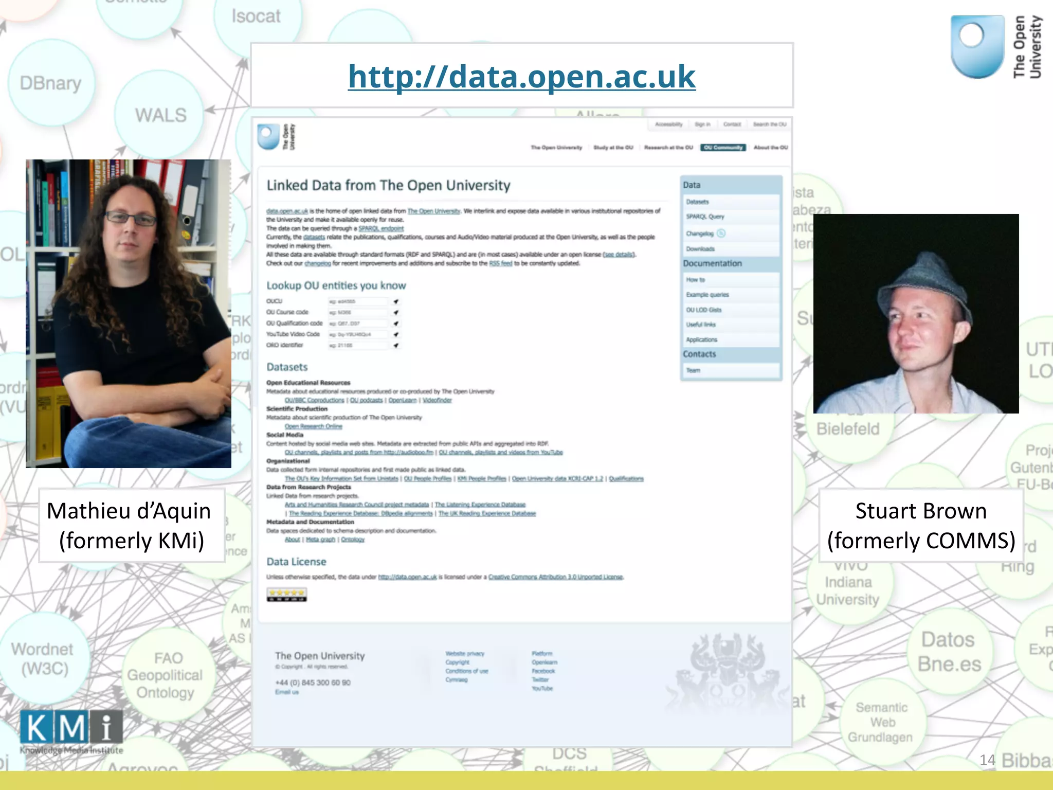Click into the OU Course code field
The image size is (1053, 790).
358,312
